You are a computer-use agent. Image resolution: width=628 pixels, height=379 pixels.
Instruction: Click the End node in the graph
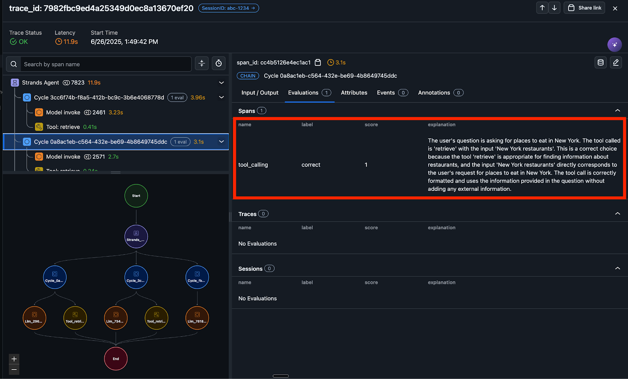116,359
